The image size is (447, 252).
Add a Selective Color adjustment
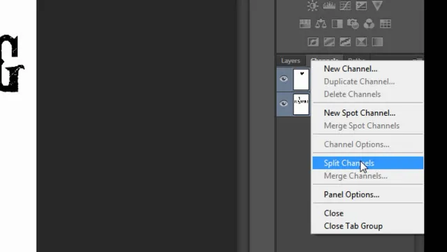point(361,42)
